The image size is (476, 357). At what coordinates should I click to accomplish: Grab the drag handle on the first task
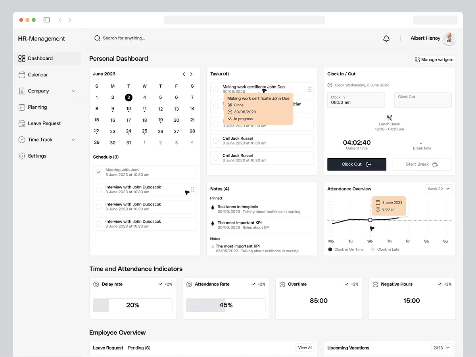(310, 89)
